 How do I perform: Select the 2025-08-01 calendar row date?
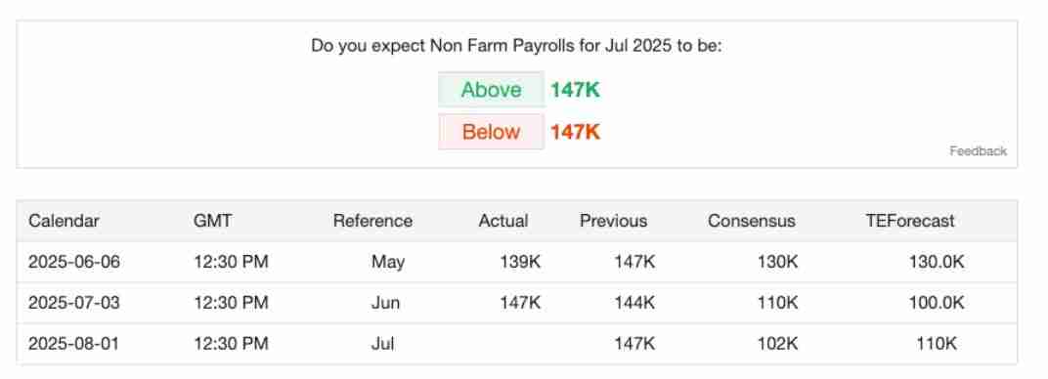[74, 344]
